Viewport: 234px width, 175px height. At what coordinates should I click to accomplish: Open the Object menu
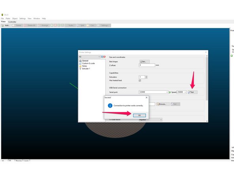click(15, 19)
